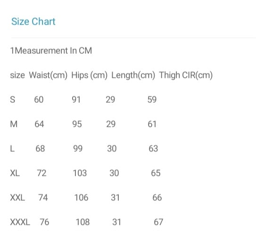
Task: Select the L size row label
Action: click(x=12, y=148)
